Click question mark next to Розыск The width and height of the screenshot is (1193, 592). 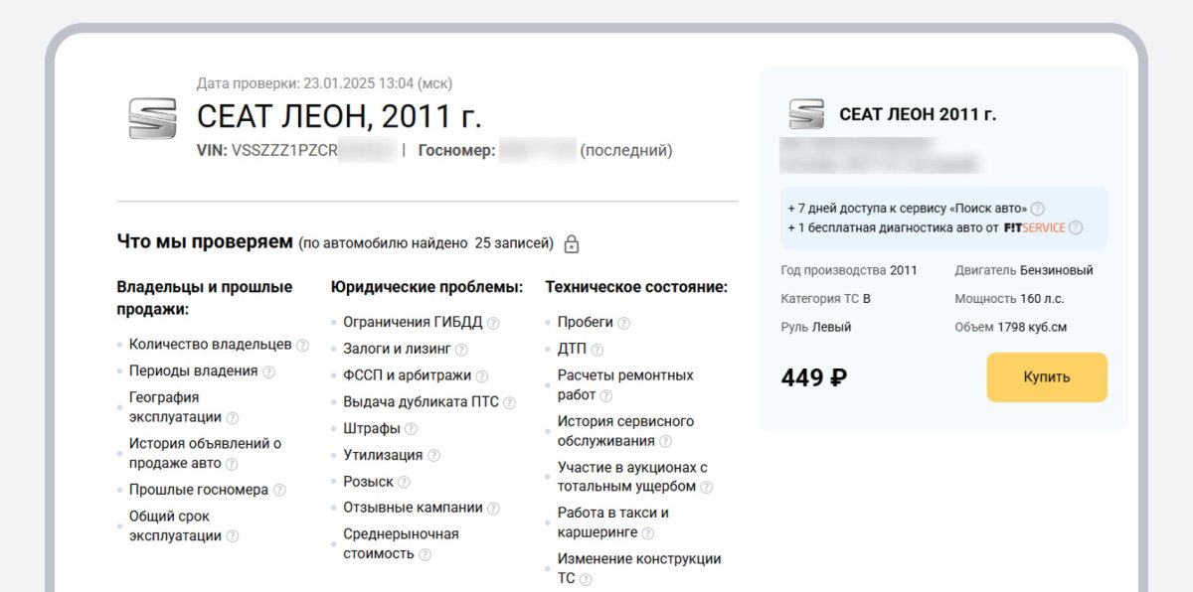[404, 483]
